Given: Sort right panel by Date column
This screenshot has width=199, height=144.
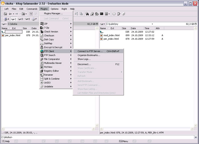Looking at the screenshot, I should (x=134, y=28).
